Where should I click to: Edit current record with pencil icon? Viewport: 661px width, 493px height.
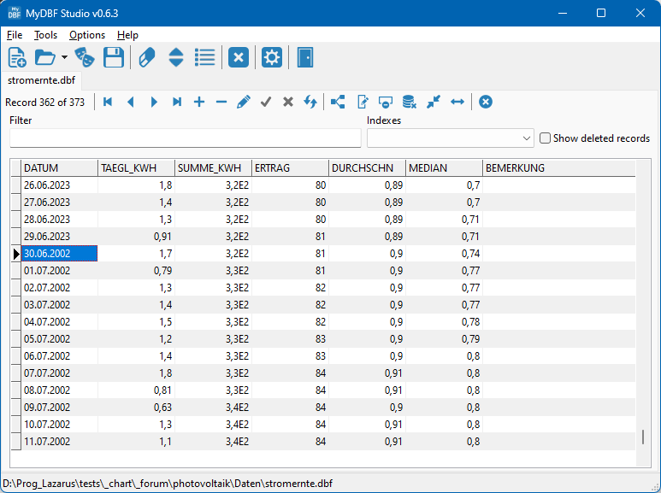tap(243, 102)
